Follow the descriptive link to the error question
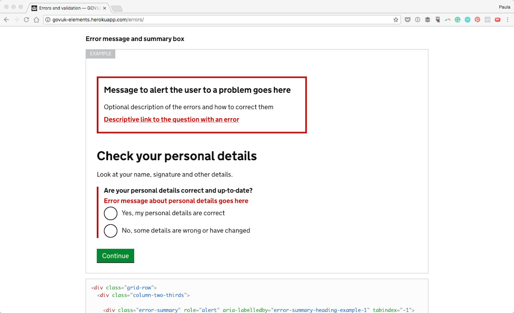This screenshot has width=514, height=313. [171, 120]
